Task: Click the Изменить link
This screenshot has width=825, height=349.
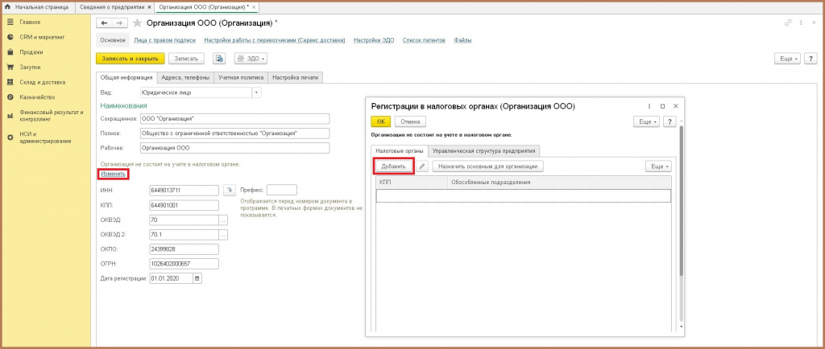Action: (x=113, y=174)
